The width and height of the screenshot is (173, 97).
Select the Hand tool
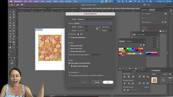point(10,47)
